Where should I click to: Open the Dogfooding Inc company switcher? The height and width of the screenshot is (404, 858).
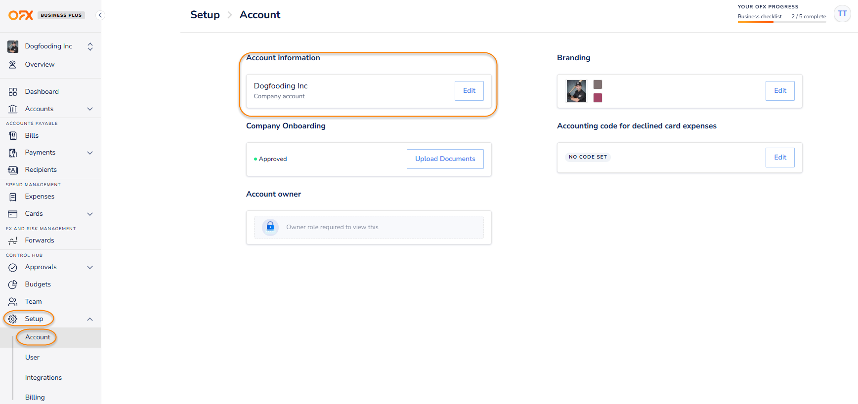click(x=50, y=46)
